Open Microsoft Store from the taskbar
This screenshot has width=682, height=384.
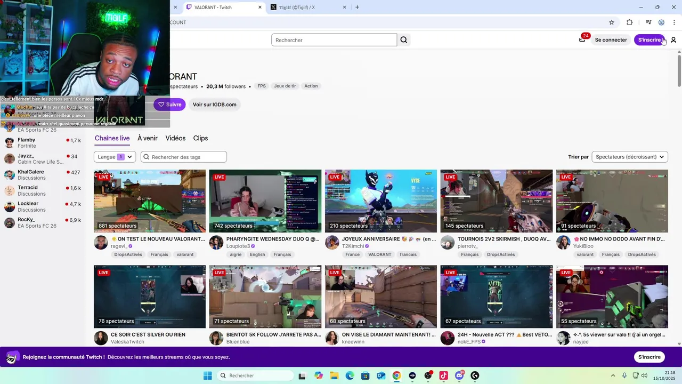(x=366, y=375)
